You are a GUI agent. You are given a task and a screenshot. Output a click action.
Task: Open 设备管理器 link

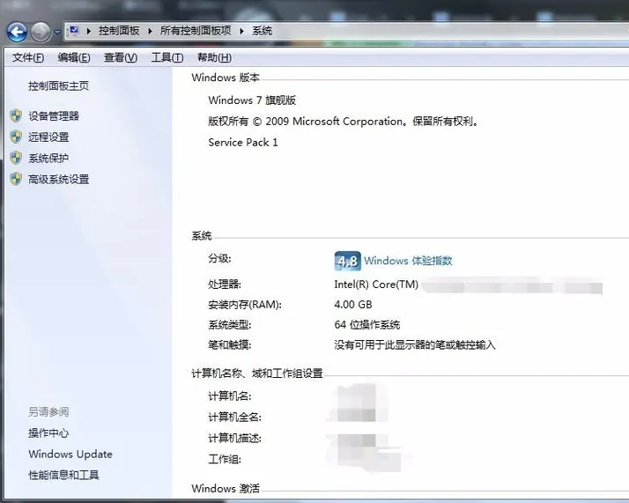click(54, 116)
